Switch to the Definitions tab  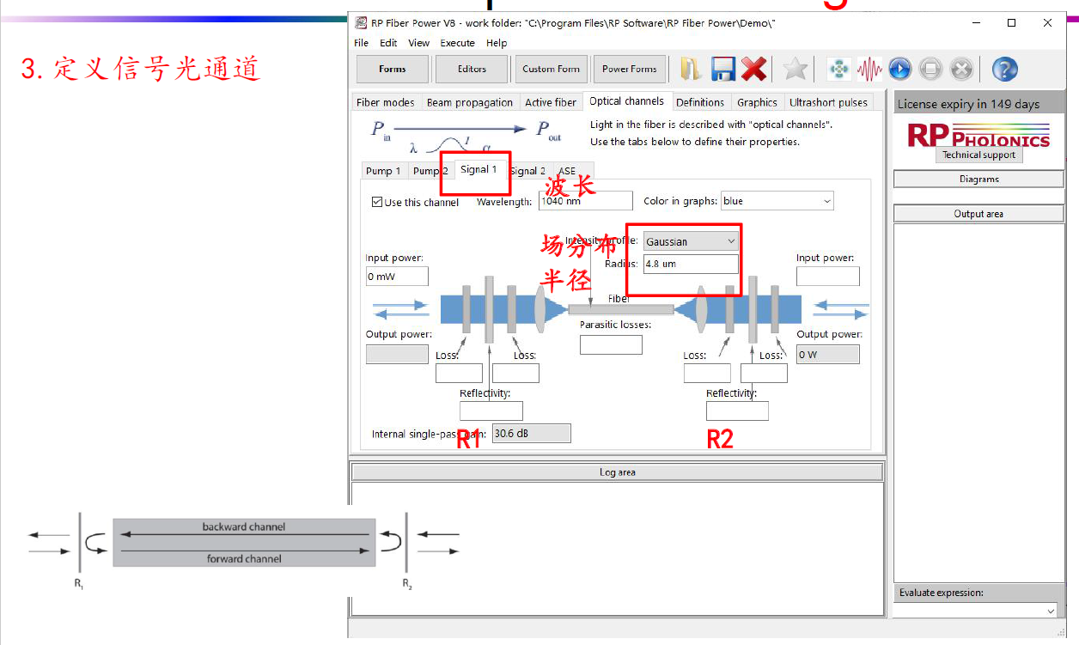point(700,102)
